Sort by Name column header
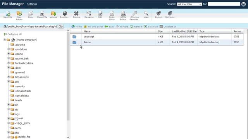248x139 pixels. point(87,32)
